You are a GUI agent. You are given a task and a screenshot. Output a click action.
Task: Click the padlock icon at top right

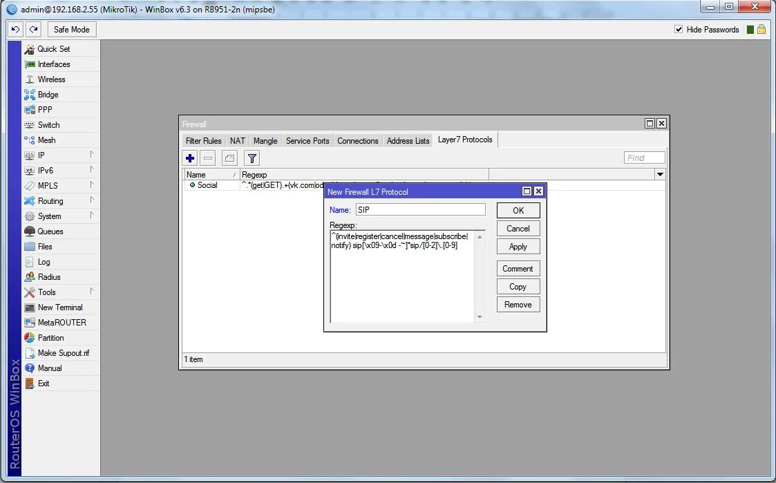[x=761, y=30]
